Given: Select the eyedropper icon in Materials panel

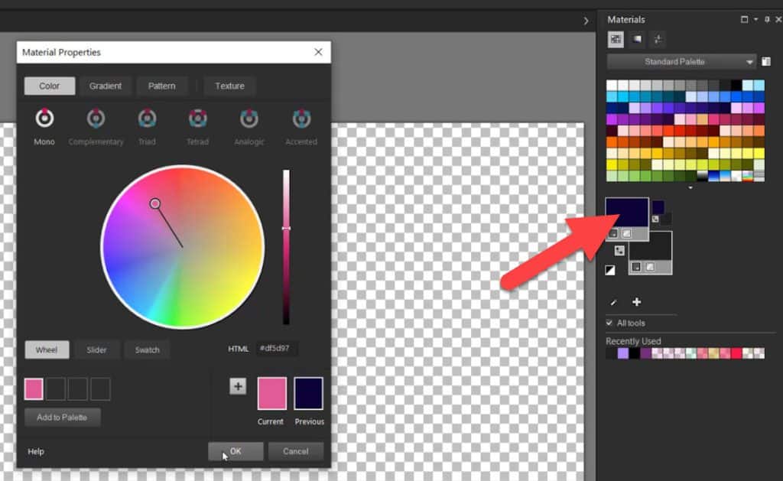Looking at the screenshot, I should pyautogui.click(x=612, y=302).
